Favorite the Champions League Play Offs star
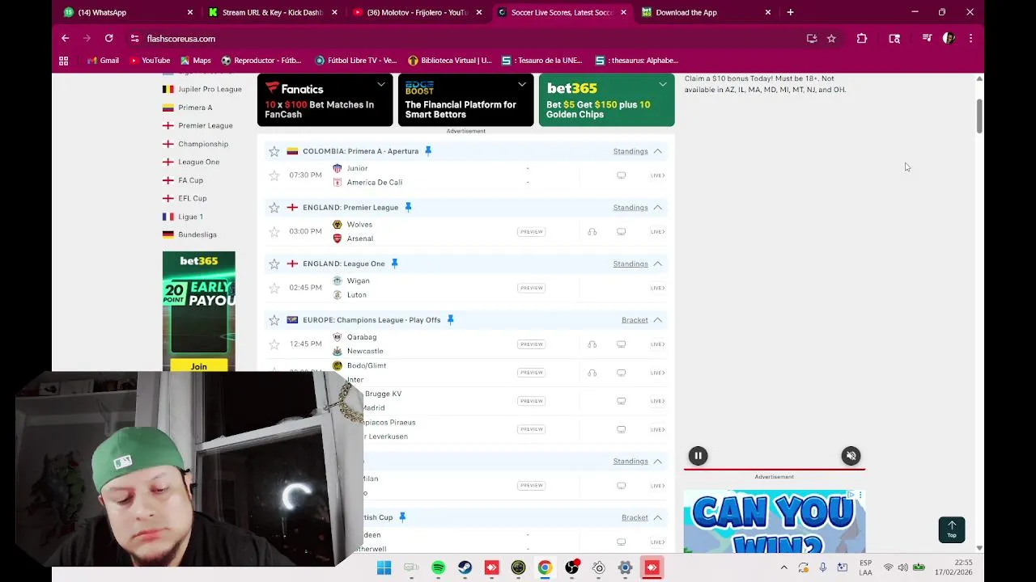The image size is (1036, 582). (x=274, y=320)
